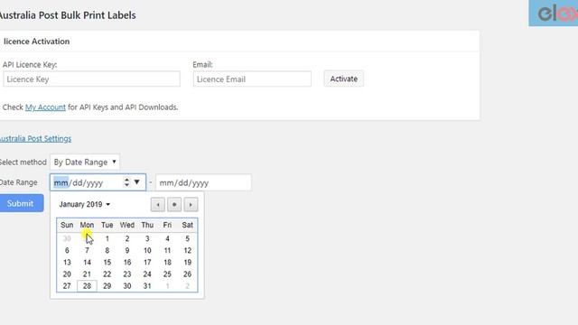Select January 17 in the calendar
The height and width of the screenshot is (325, 578).
(147, 263)
